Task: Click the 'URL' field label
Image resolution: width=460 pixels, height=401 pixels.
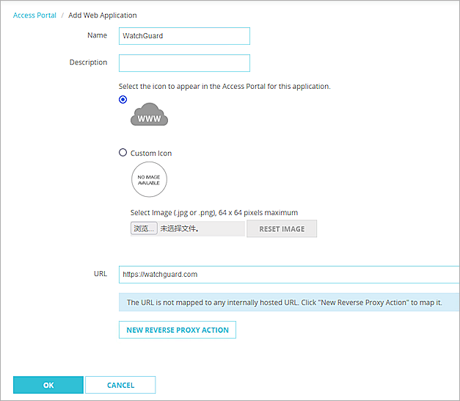Action: (101, 274)
